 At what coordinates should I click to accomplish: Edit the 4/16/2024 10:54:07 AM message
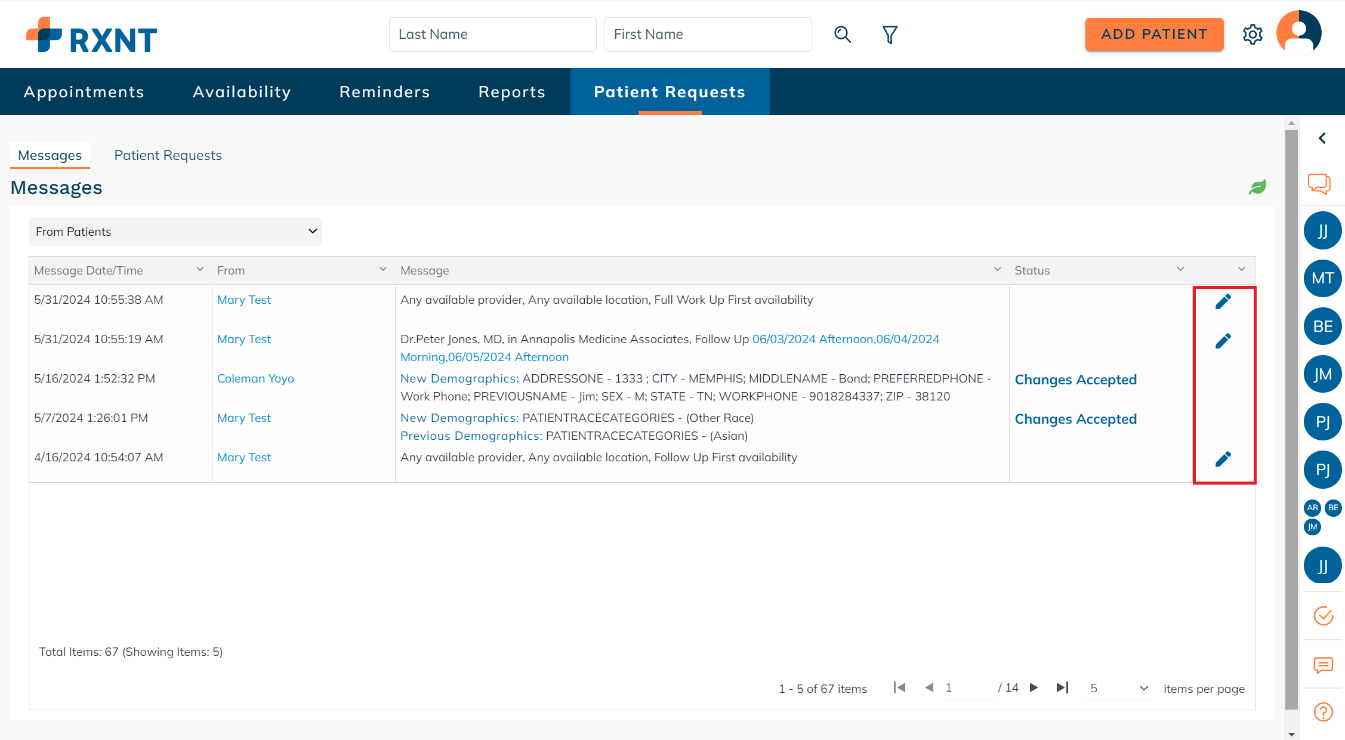pyautogui.click(x=1223, y=459)
